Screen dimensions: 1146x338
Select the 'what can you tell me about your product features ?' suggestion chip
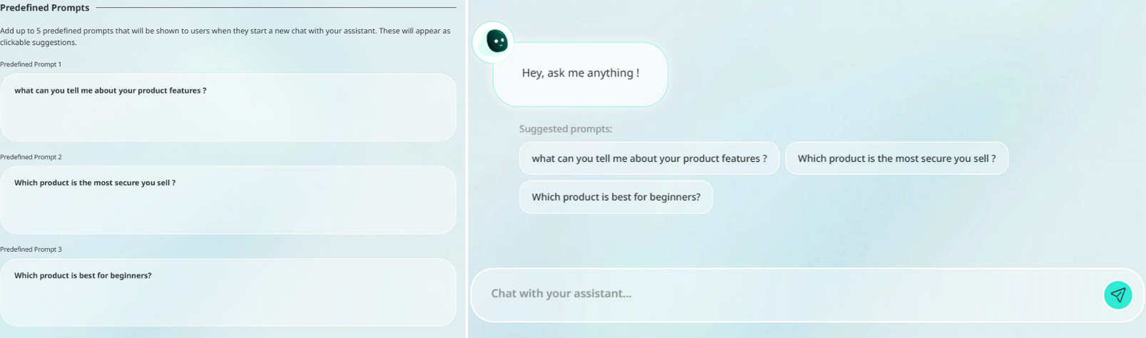(649, 158)
